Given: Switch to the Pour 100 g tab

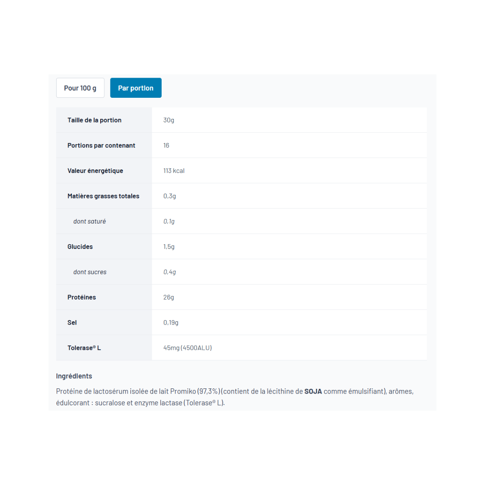Looking at the screenshot, I should [x=80, y=88].
